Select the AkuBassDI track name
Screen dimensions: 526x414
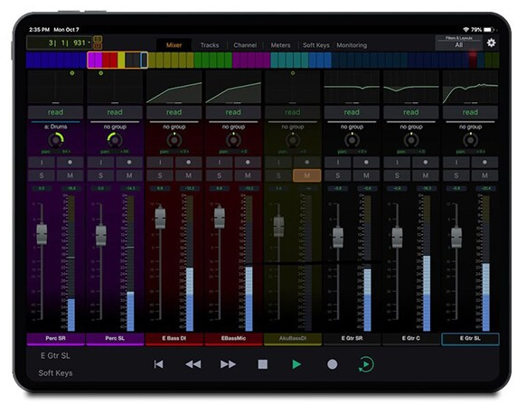coord(293,338)
